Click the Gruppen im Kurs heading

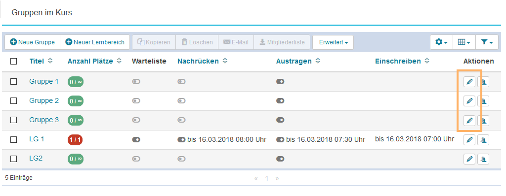[x=42, y=12]
